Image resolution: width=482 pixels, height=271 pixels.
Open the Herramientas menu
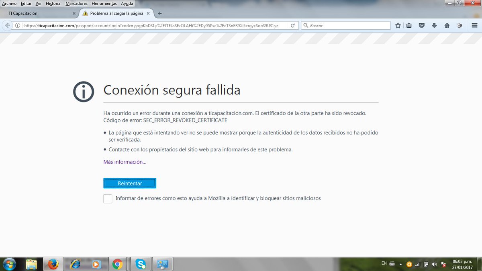point(104,3)
